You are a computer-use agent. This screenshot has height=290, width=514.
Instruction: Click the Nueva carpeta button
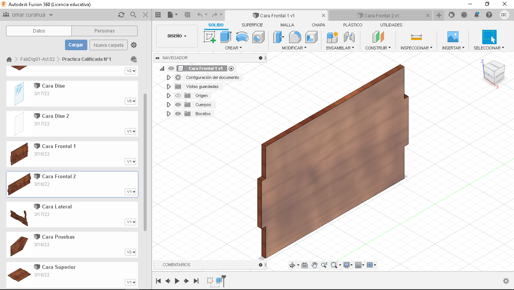[x=108, y=45]
